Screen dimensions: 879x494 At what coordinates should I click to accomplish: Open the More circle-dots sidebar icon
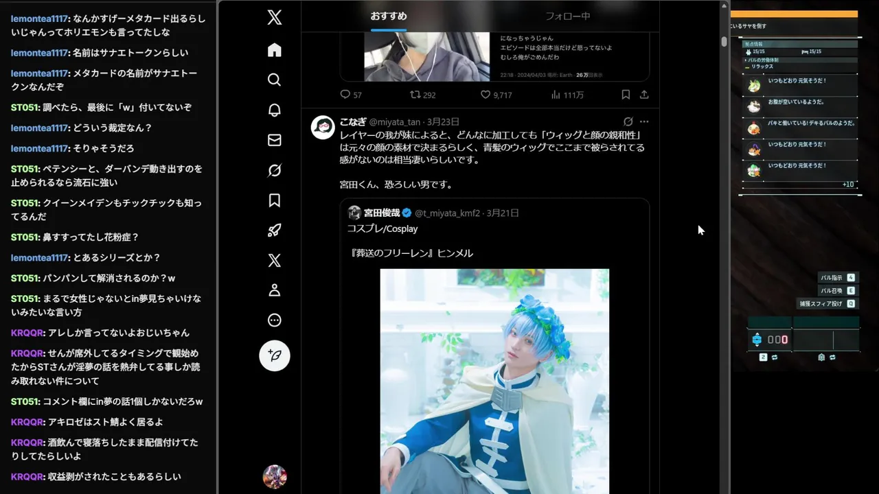[x=274, y=320]
